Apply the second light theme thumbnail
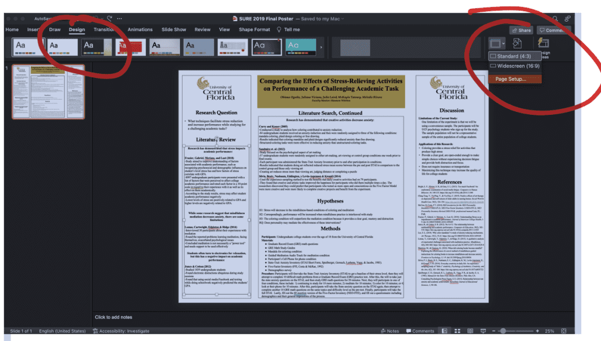Viewport: 601px width, 341px height. [62, 47]
